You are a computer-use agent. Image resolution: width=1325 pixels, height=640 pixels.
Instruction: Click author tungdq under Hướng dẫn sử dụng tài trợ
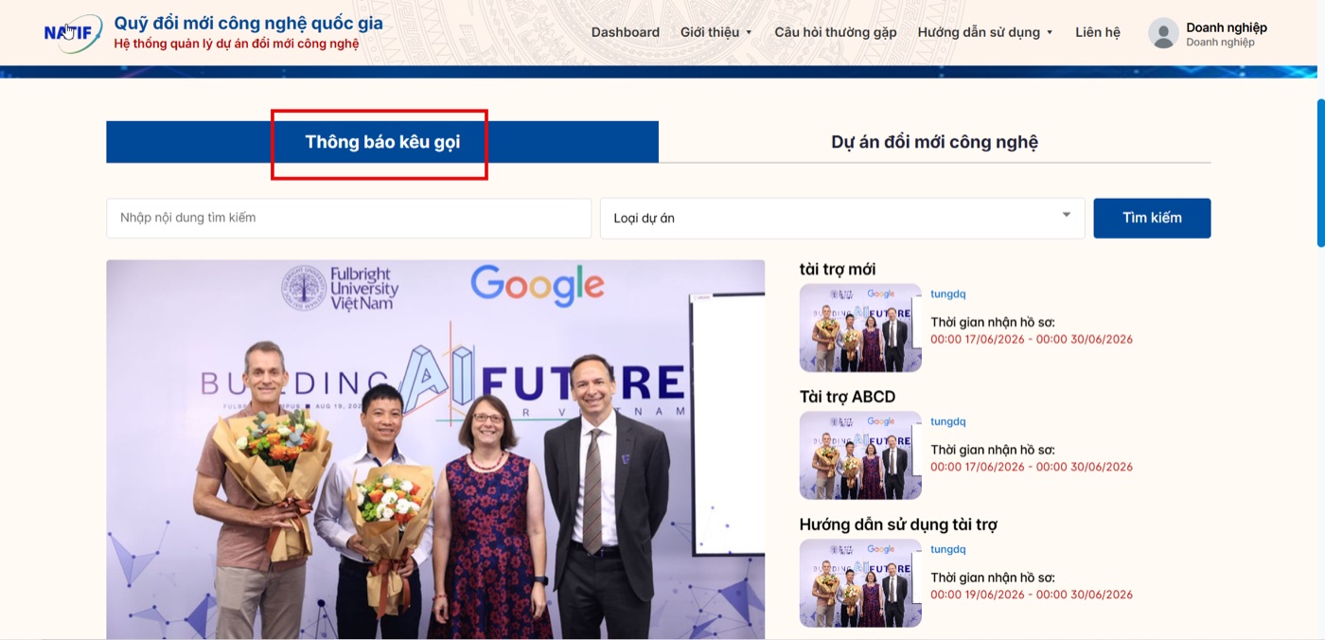pyautogui.click(x=948, y=550)
